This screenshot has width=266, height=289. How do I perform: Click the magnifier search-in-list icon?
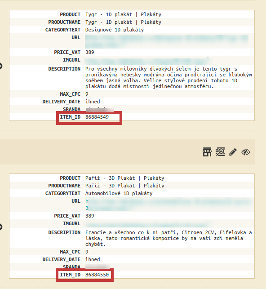pyautogui.click(x=220, y=152)
